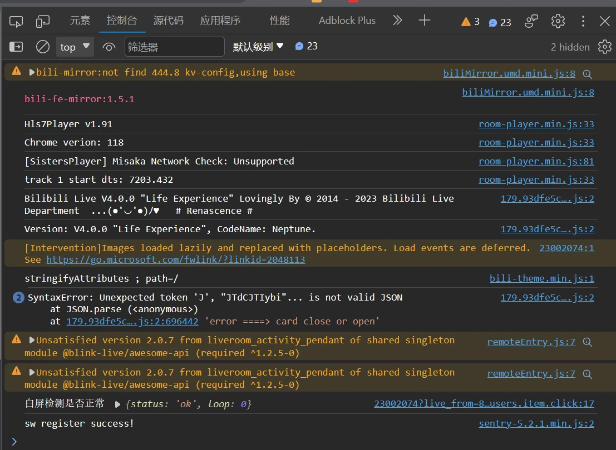This screenshot has height=450, width=616.
Task: Open DevTools settings gear in the top bar
Action: point(558,21)
